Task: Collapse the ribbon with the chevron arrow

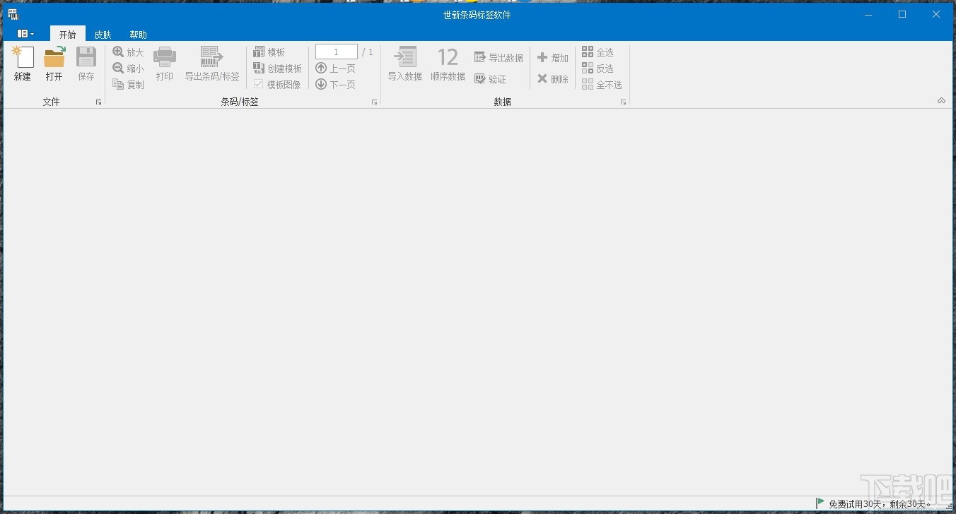Action: 941,100
